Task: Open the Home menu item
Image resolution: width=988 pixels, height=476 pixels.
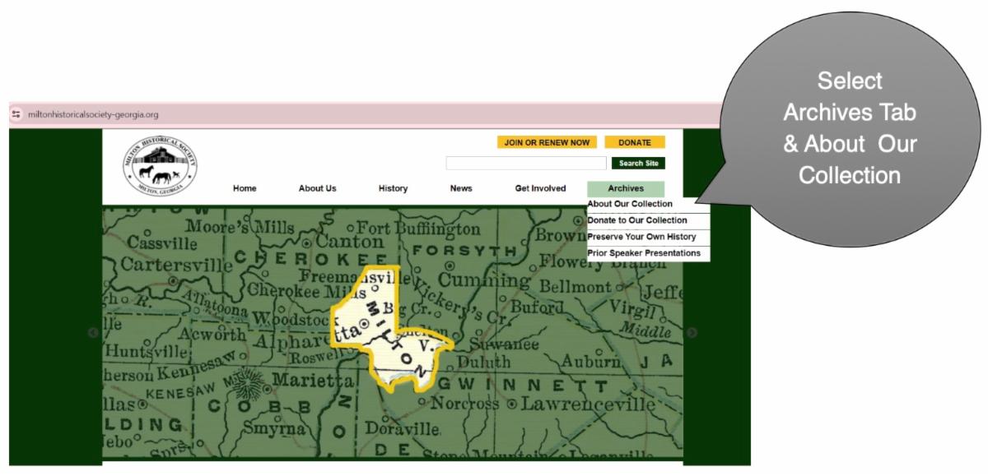Action: coord(245,188)
